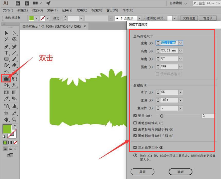Screen dimensions: 221x179
Task: Open Adobe Bridge with Br icon
Action: pyautogui.click(x=18, y=3)
